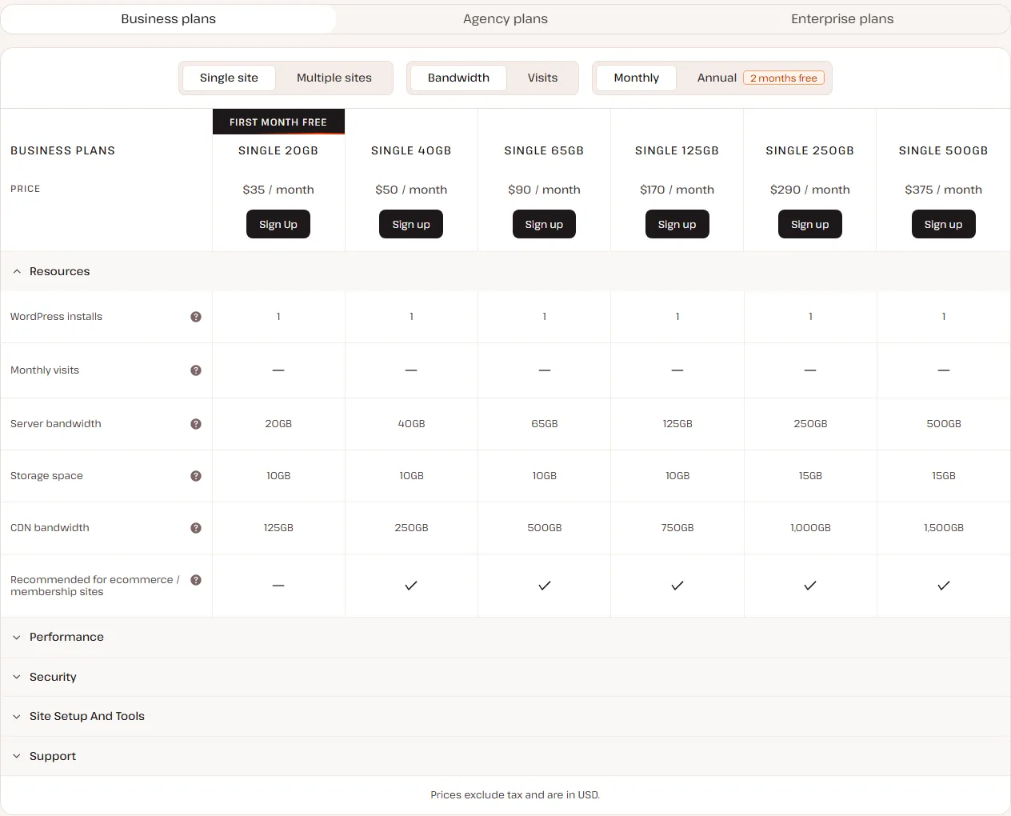
Task: Click the $290 / month price
Action: click(x=810, y=190)
